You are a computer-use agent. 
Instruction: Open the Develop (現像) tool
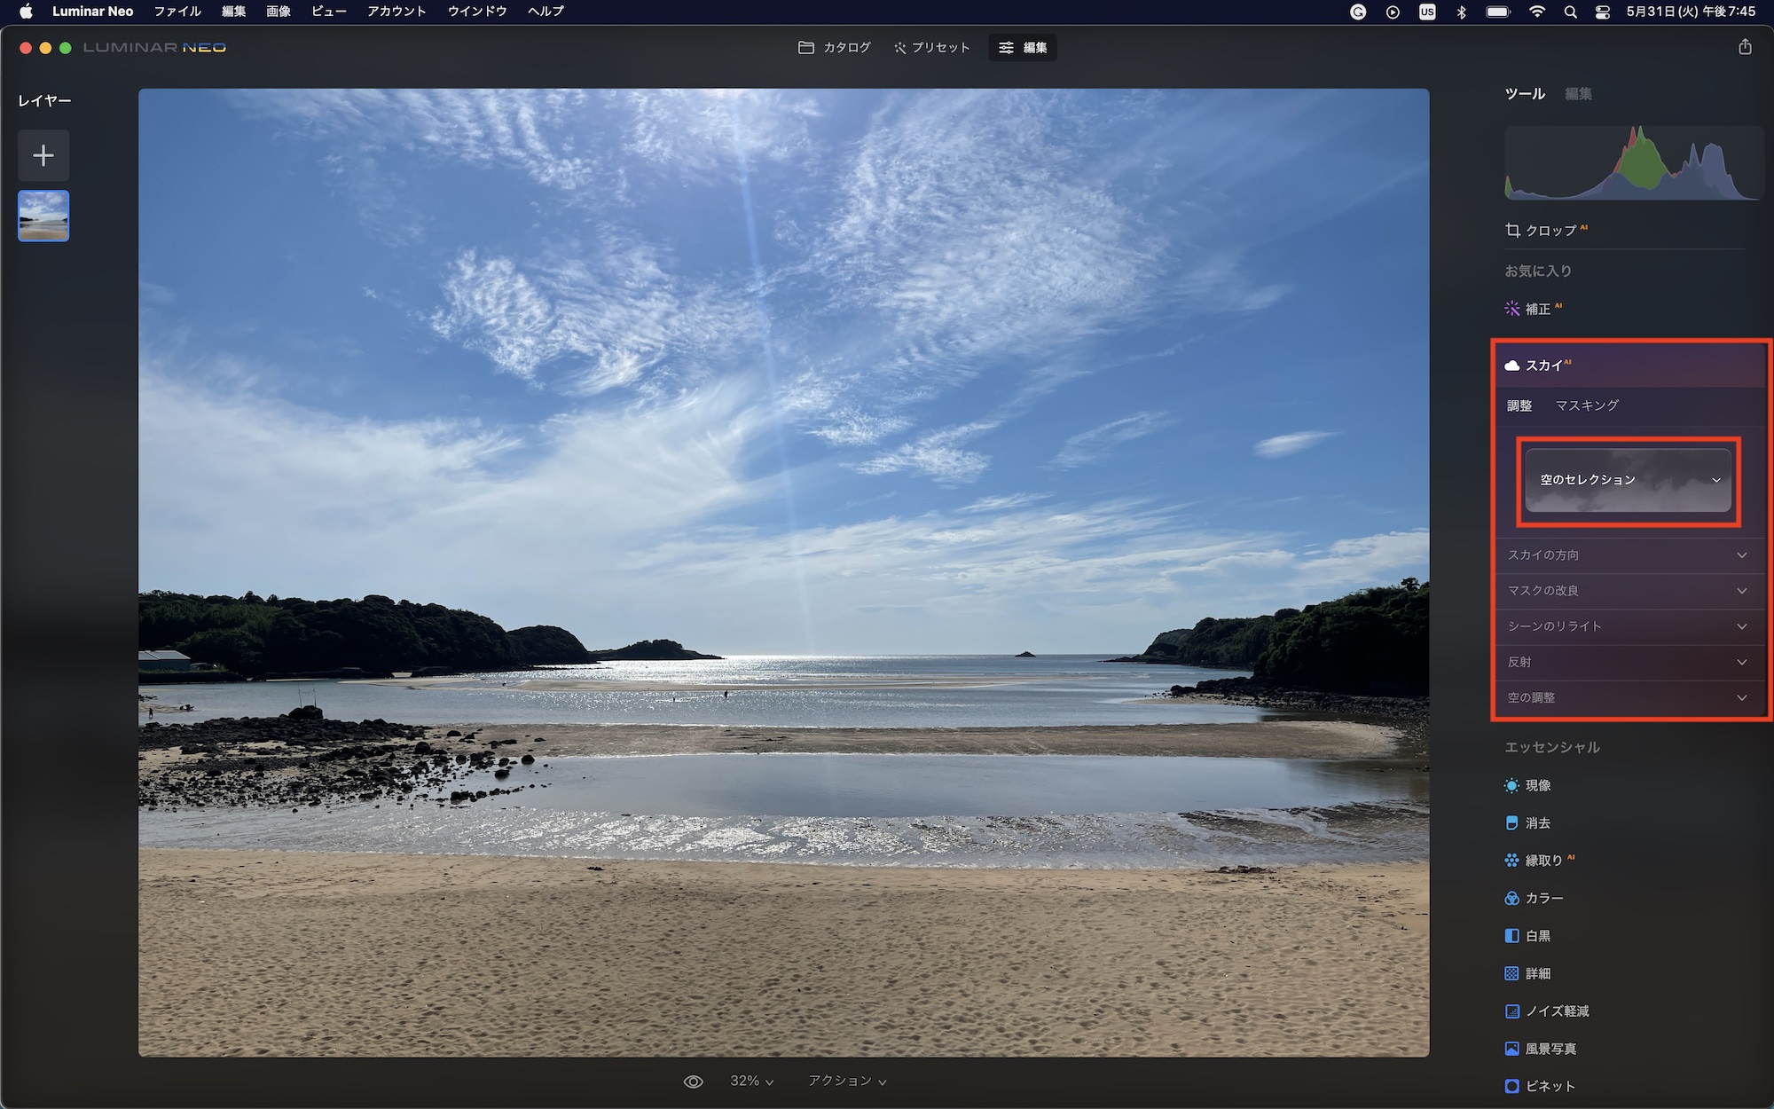click(1536, 786)
